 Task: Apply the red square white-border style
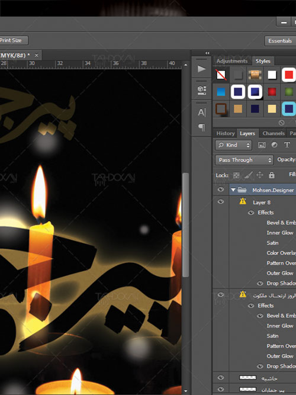click(x=289, y=75)
